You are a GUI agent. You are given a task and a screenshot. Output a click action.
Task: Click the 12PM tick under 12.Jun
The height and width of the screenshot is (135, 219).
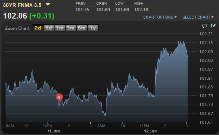point(144,126)
